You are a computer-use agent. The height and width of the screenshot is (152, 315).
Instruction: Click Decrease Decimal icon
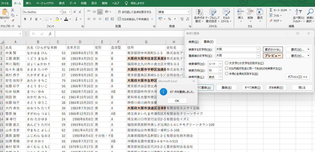point(187,19)
